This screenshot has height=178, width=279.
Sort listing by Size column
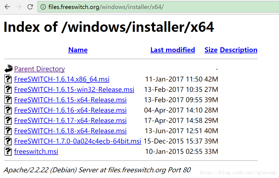tap(211, 50)
